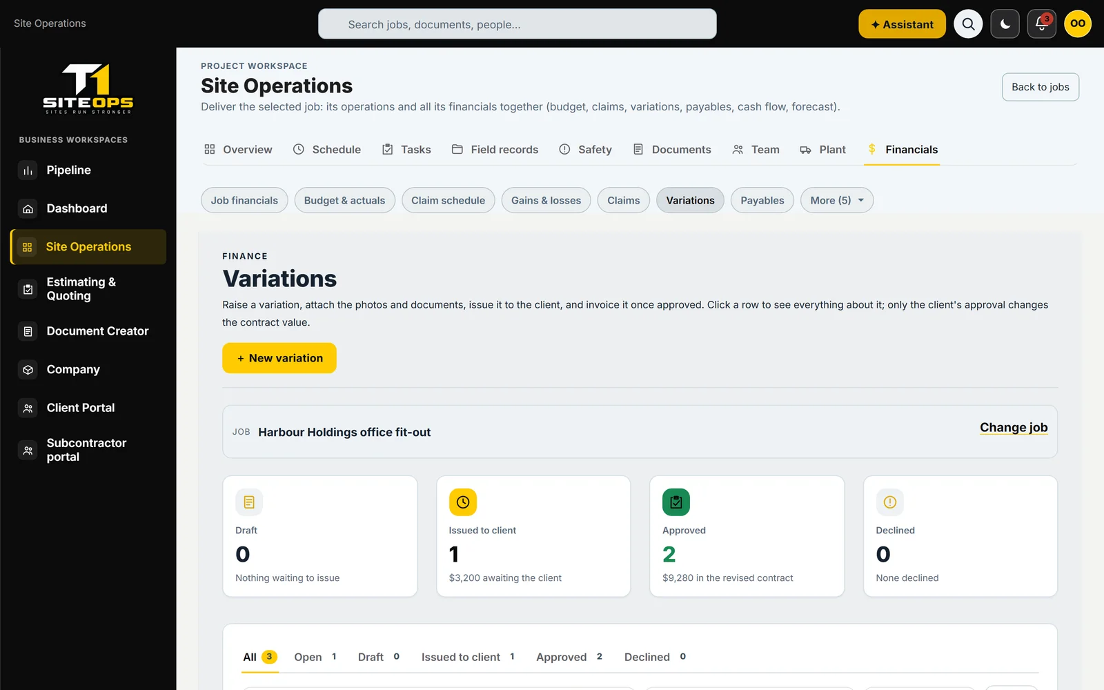The width and height of the screenshot is (1104, 690).
Task: Open the Overview tab
Action: pyautogui.click(x=238, y=150)
